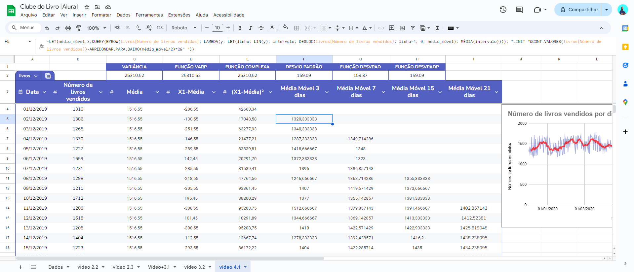Screen dimensions: 634x272
Task: Collapse the toolbar menus with the caret
Action: click(602, 28)
